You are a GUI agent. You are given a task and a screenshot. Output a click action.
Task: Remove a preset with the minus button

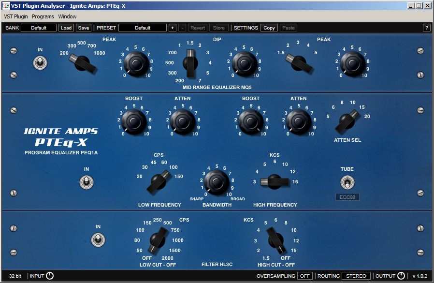point(182,28)
